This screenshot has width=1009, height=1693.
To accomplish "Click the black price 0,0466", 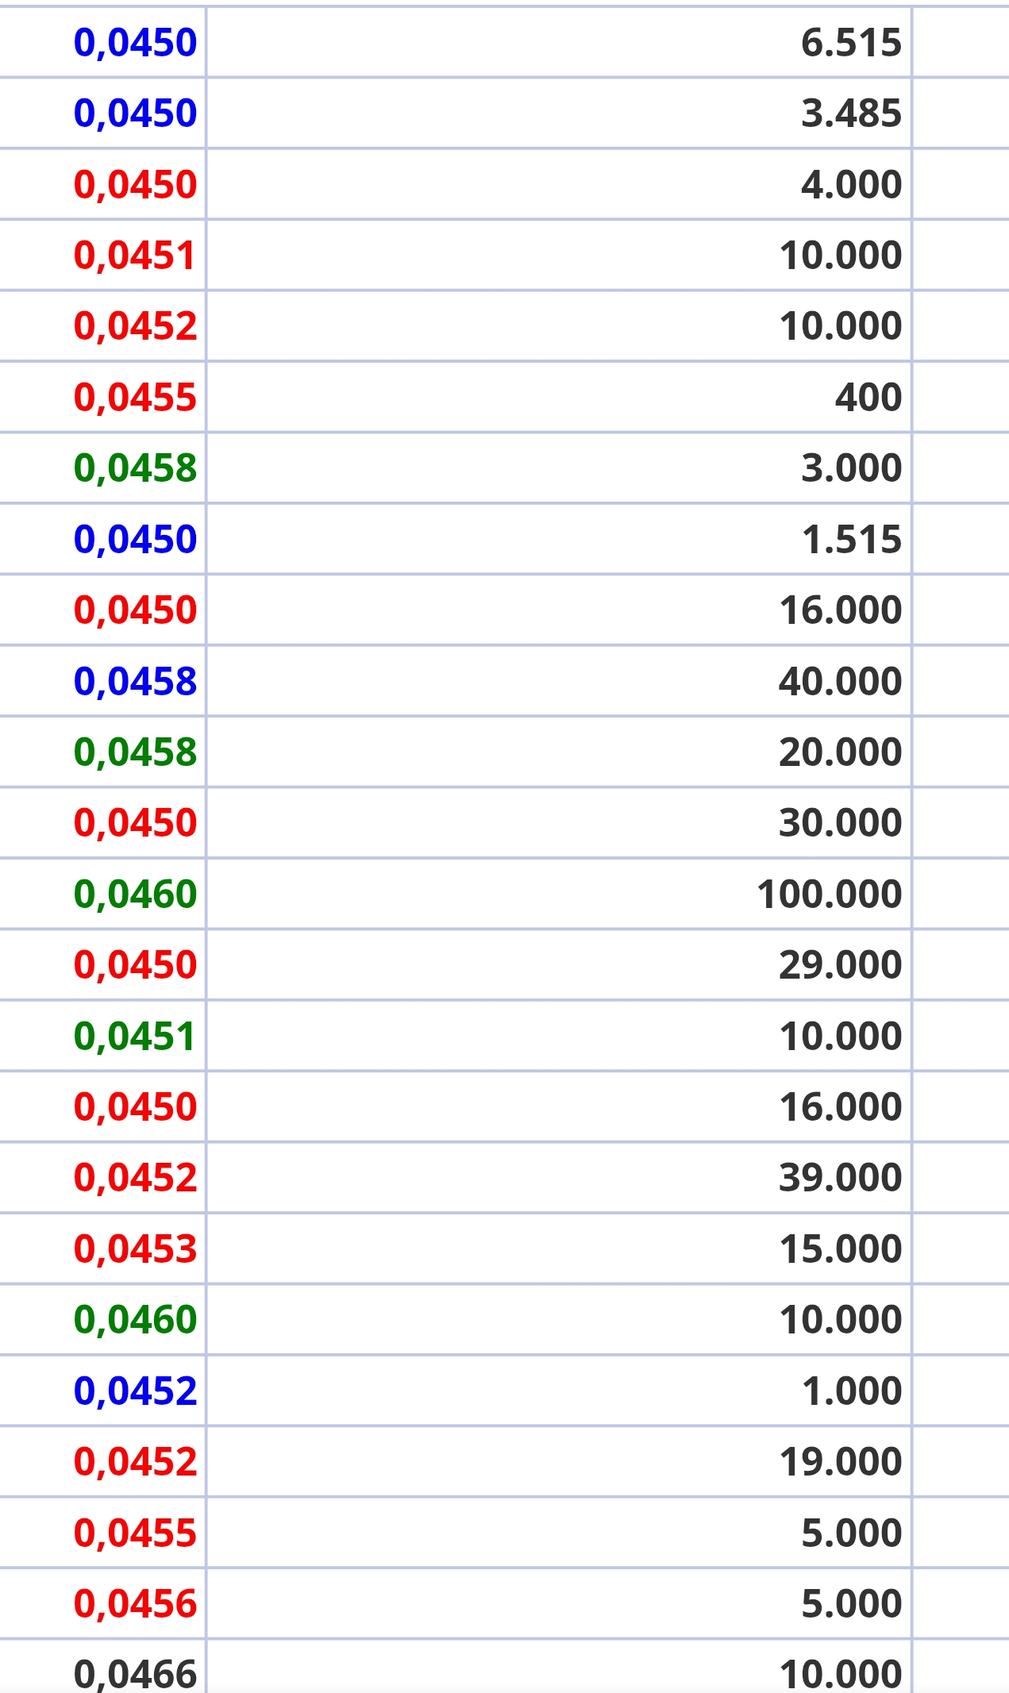I will pyautogui.click(x=135, y=1673).
